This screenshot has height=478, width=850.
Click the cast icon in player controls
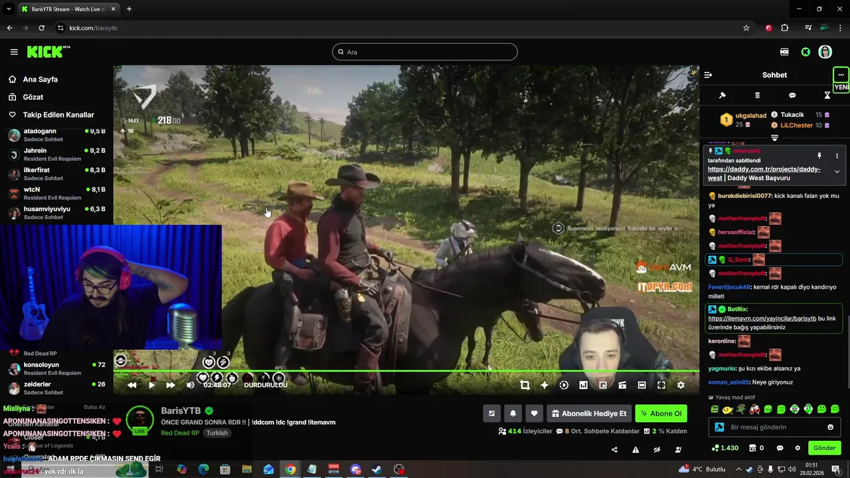[622, 385]
